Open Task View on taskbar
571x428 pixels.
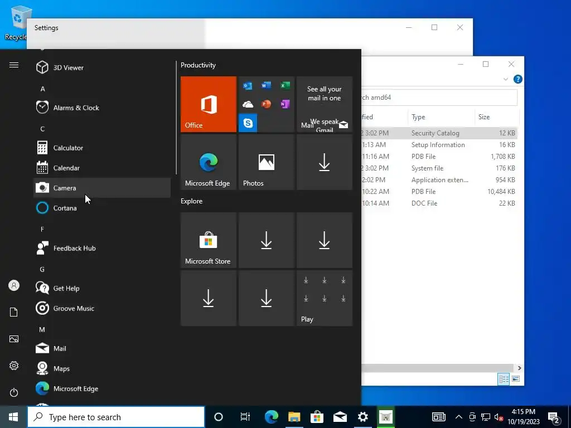[x=245, y=417]
